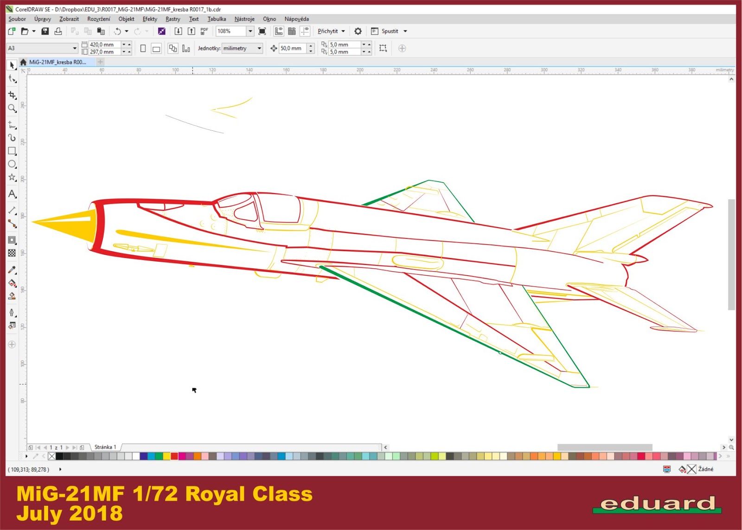Select the Parallel Dimension tool

point(12,211)
